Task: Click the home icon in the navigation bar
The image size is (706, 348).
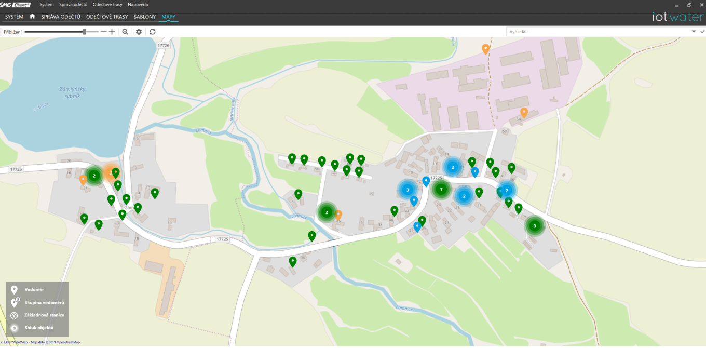Action: tap(32, 17)
